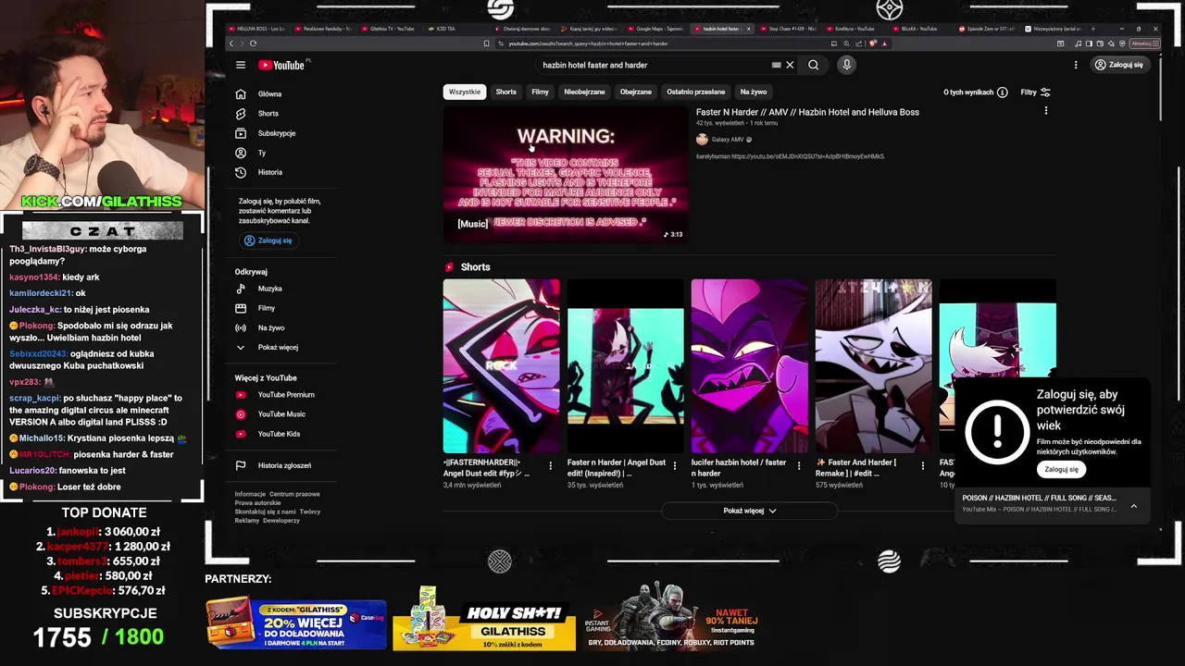Image resolution: width=1185 pixels, height=666 pixels.
Task: Select the Ostatnio przesłane filter chip
Action: [x=696, y=92]
